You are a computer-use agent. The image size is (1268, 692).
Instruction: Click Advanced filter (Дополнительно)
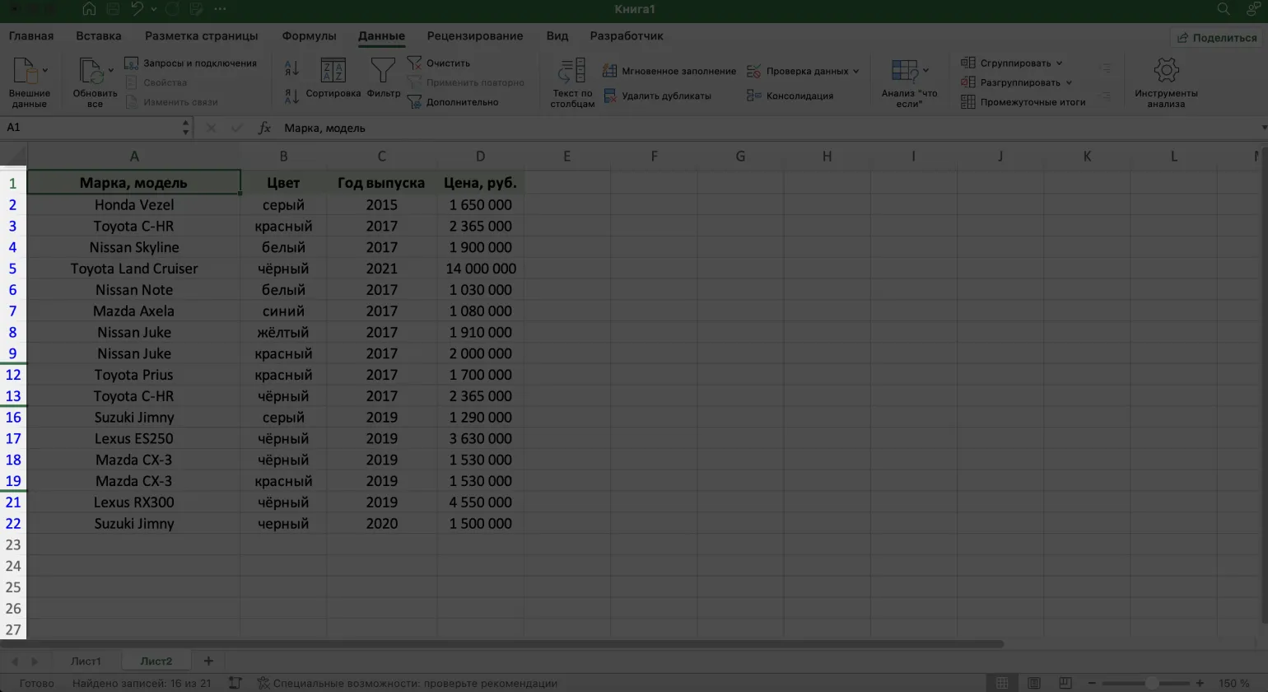(x=462, y=102)
